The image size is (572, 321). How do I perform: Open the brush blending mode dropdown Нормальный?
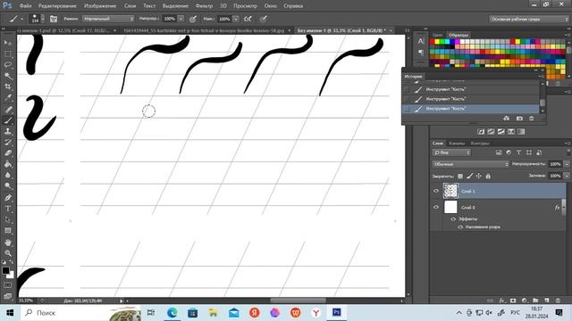[108, 19]
